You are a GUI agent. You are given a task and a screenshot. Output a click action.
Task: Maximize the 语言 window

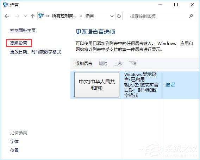[176, 5]
